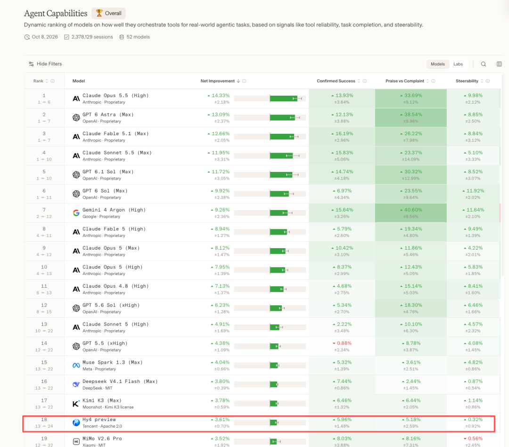Sort by Confirmed Success arrows
The height and width of the screenshot is (447, 509).
pos(359,81)
